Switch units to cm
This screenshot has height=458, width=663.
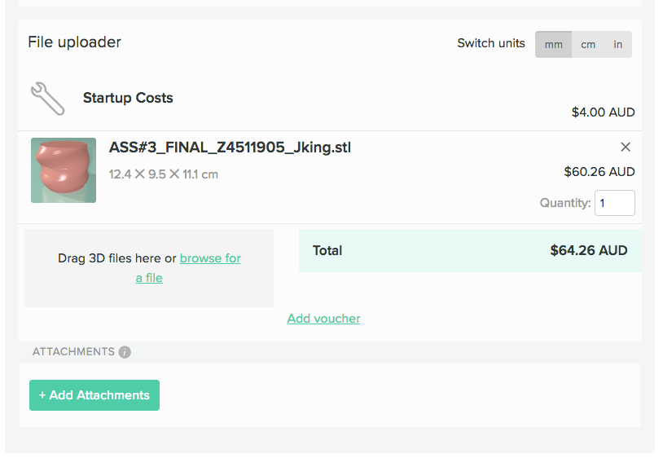[x=588, y=45]
